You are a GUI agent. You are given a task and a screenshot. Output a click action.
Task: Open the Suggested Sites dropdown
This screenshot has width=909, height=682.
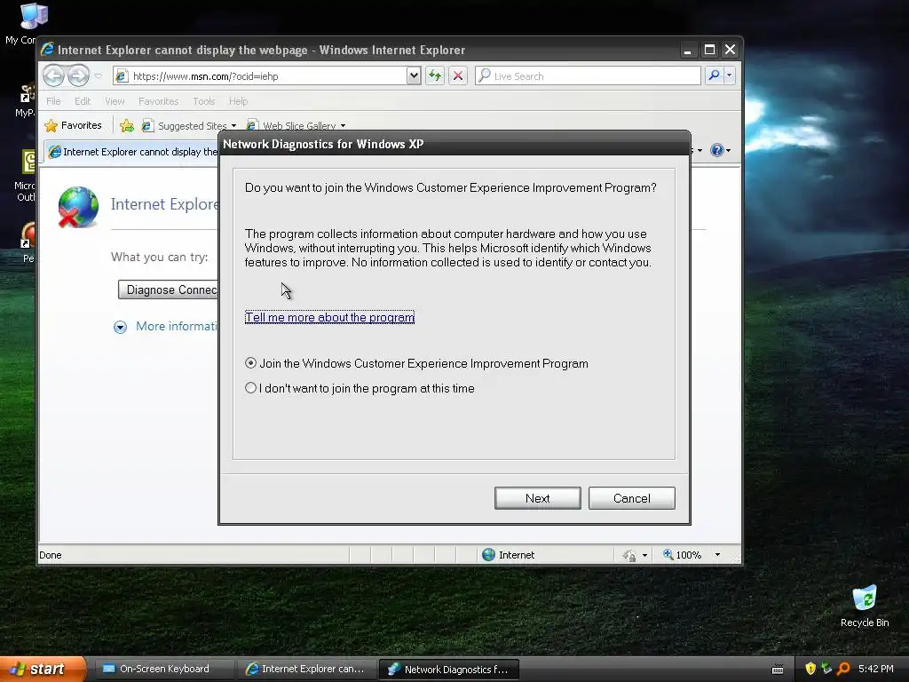coord(190,126)
